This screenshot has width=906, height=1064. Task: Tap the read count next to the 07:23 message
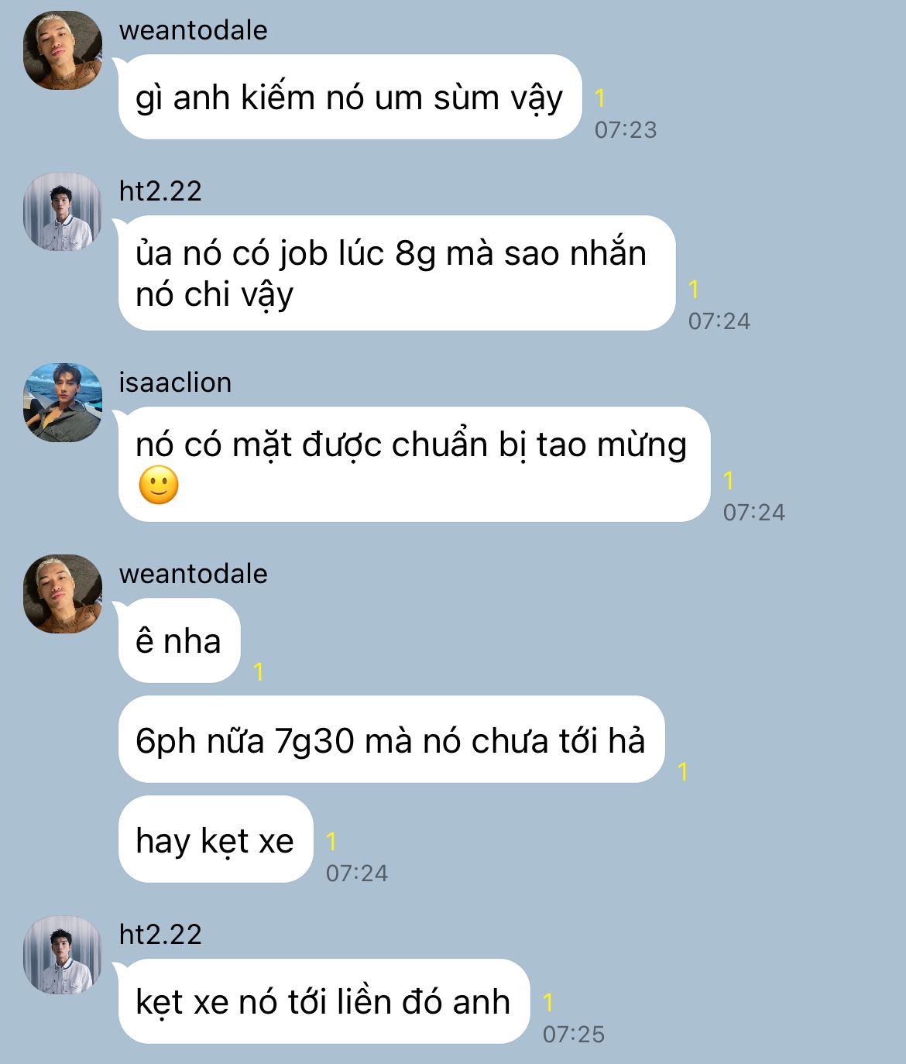point(599,98)
